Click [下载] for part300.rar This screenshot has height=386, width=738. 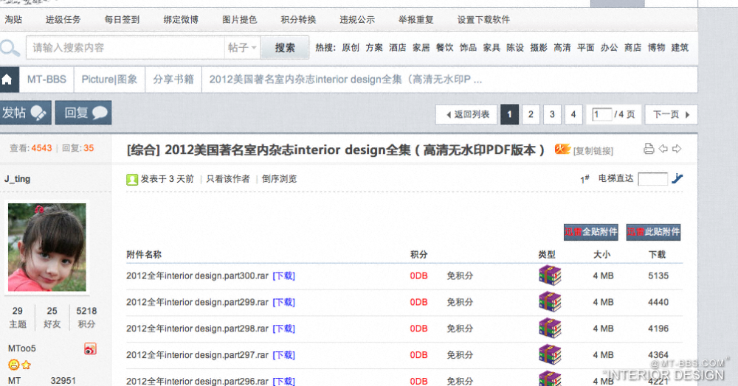pyautogui.click(x=284, y=276)
